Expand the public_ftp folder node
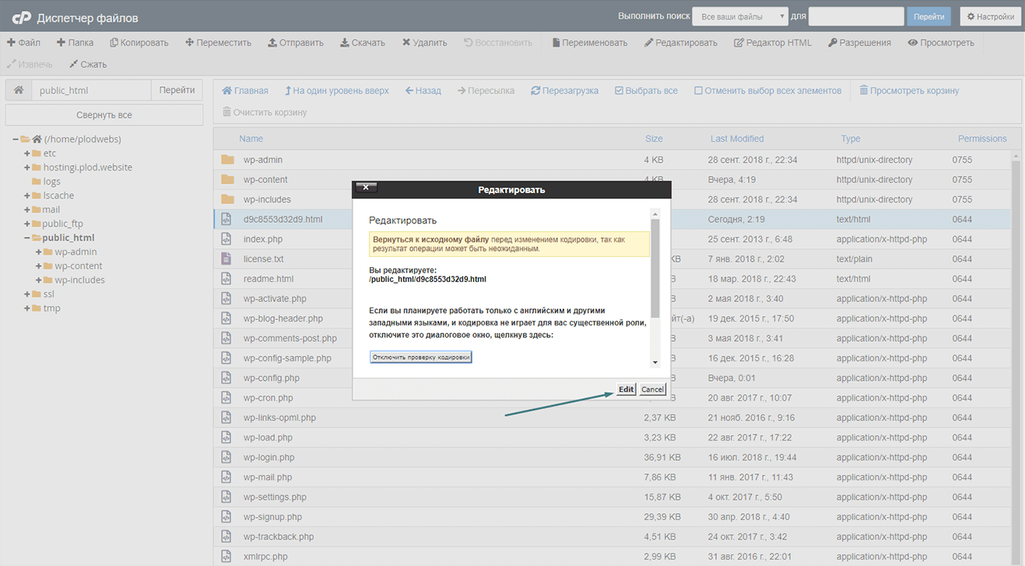 (27, 223)
